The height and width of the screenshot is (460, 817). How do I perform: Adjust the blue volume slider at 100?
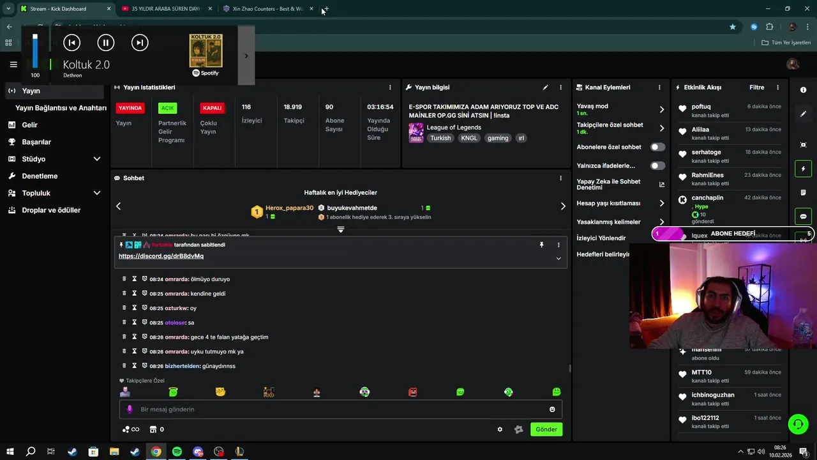click(x=35, y=50)
